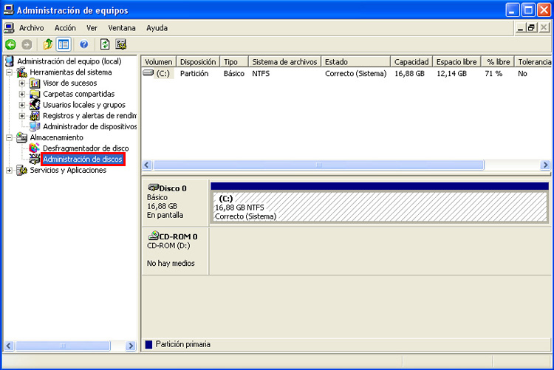Expand the Usuarios locales y grupos node
554x370 pixels.
pyautogui.click(x=22, y=106)
